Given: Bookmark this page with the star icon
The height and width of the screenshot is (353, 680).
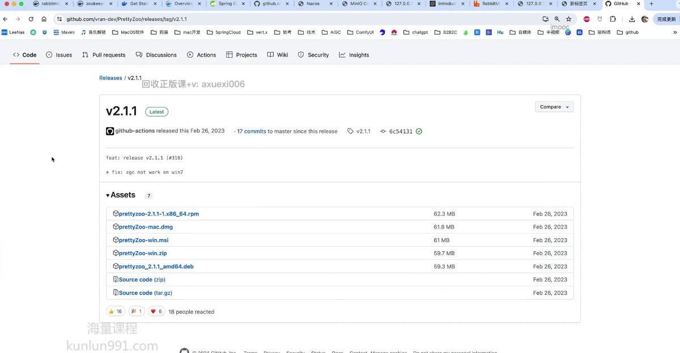Looking at the screenshot, I should (568, 19).
